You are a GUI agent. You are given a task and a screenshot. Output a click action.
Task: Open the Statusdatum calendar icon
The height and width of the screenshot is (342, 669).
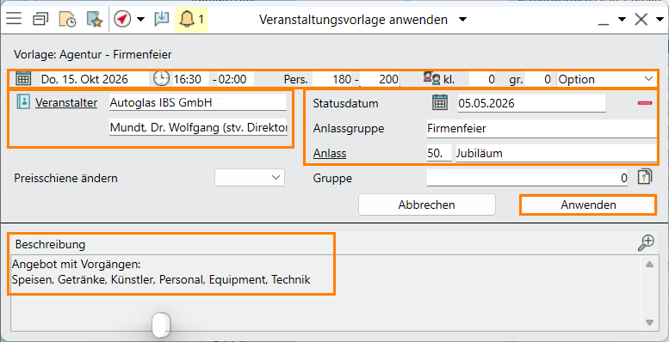click(440, 102)
